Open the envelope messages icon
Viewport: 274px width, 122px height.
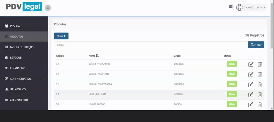tap(231, 7)
